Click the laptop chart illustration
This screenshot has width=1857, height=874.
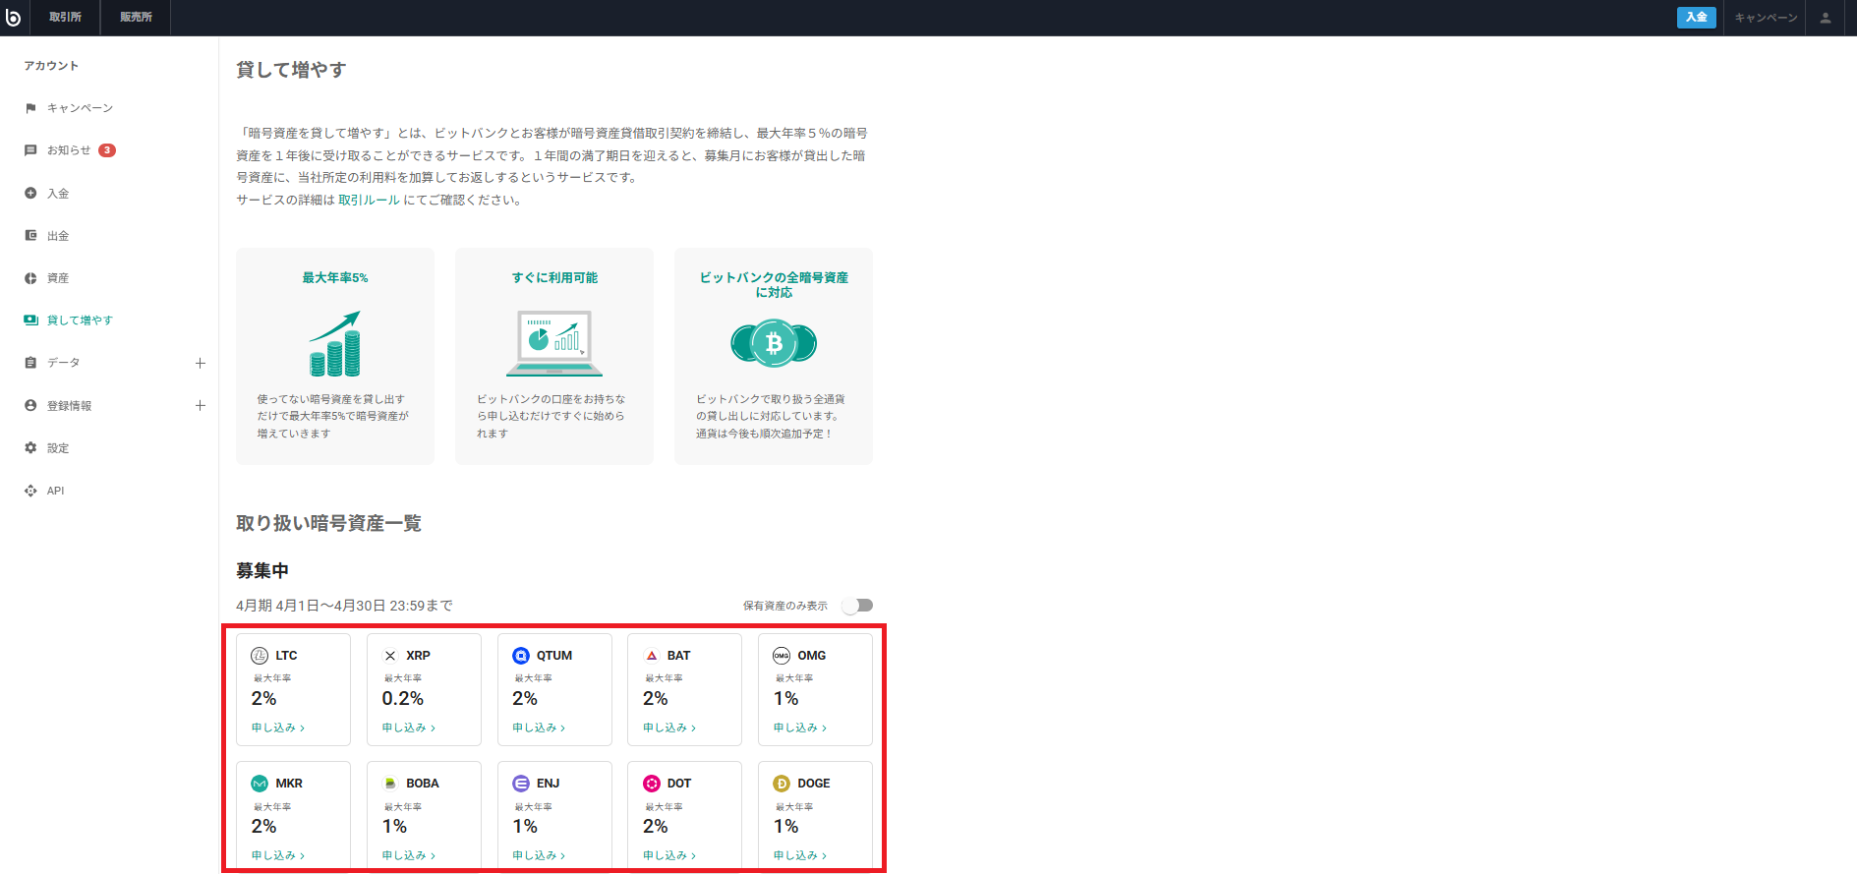[554, 344]
